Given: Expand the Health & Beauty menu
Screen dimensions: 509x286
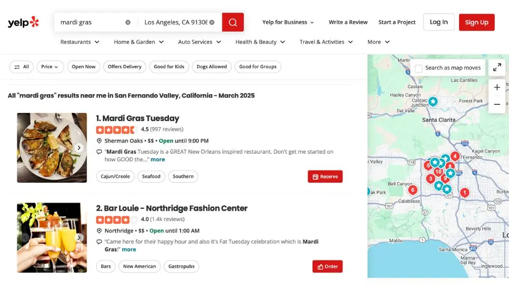Looking at the screenshot, I should coord(260,42).
